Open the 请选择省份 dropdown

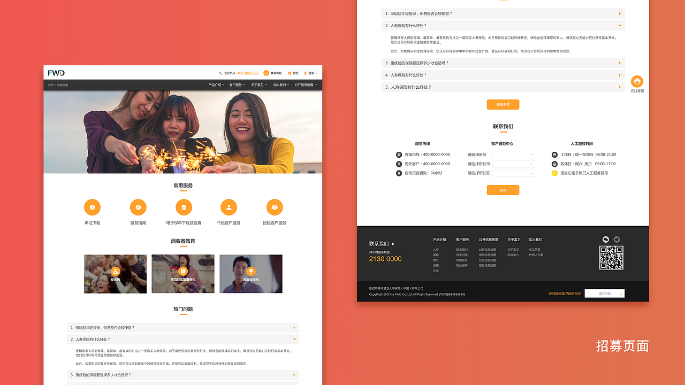(x=514, y=155)
